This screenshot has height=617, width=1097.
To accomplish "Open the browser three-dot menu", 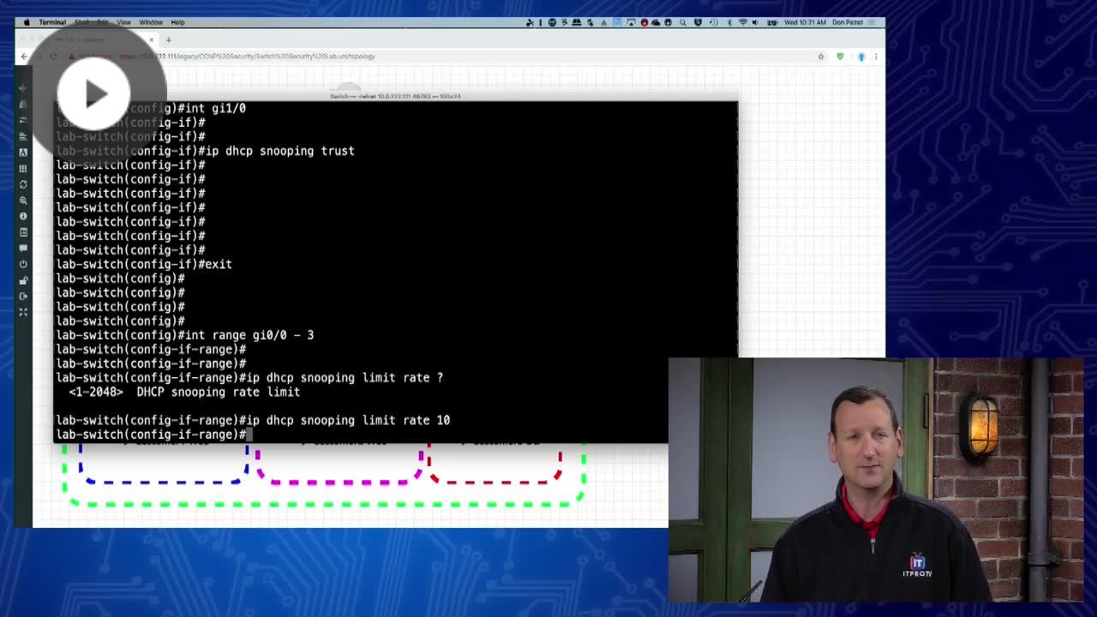I will click(x=876, y=57).
